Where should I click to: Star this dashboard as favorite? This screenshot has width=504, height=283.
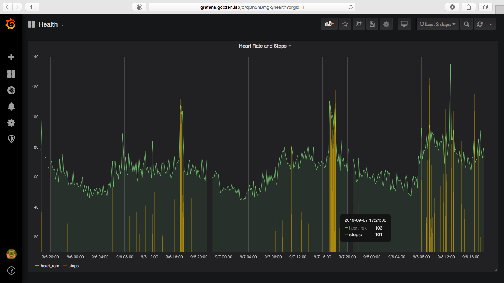click(345, 24)
